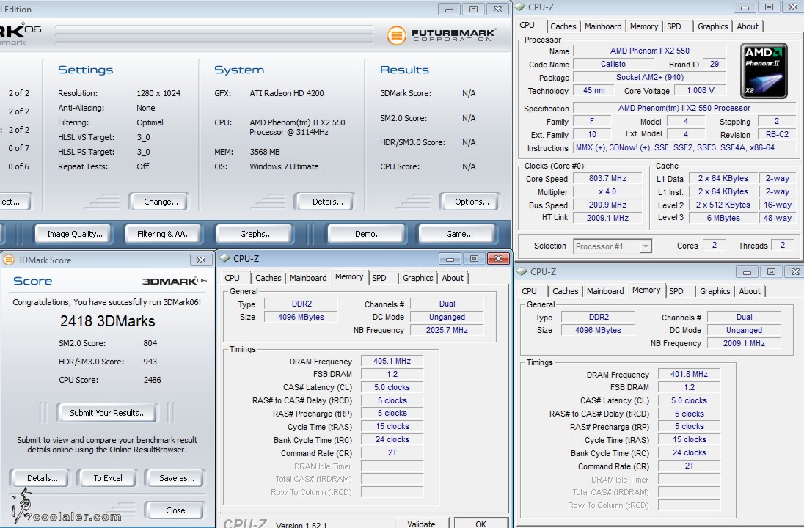Open About tab in lower-right CPU-Z window
This screenshot has width=804, height=528.
point(750,291)
